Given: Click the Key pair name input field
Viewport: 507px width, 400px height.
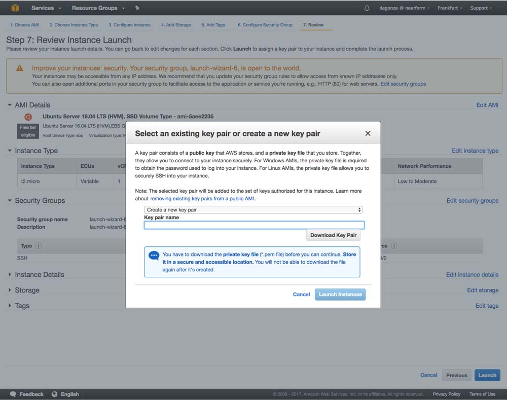Looking at the screenshot, I should (x=254, y=225).
